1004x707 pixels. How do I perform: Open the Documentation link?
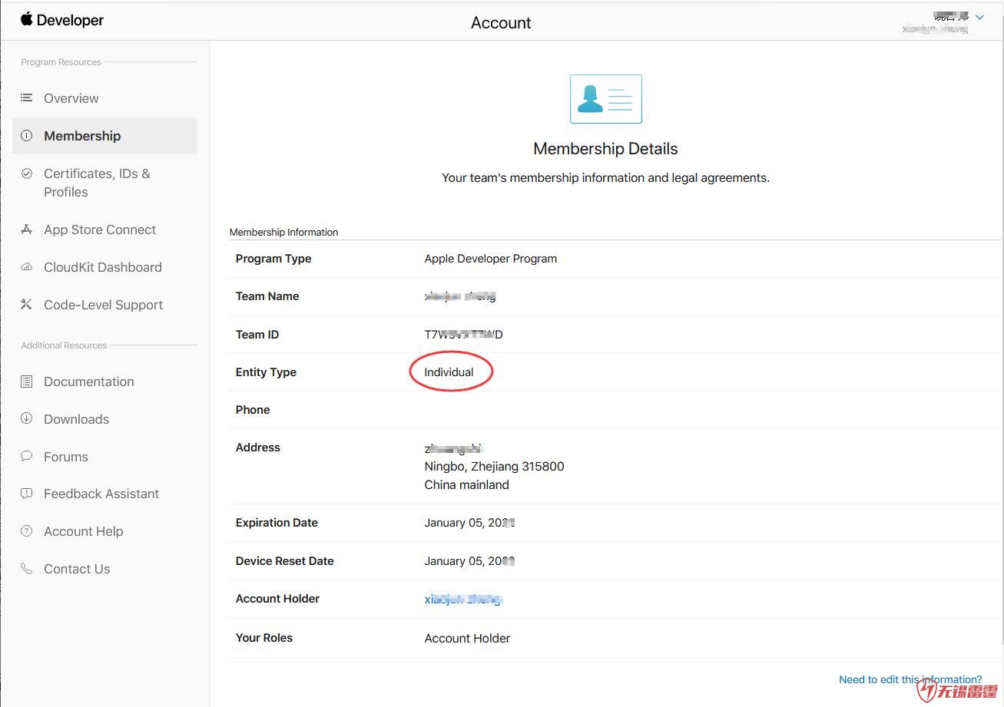click(89, 382)
